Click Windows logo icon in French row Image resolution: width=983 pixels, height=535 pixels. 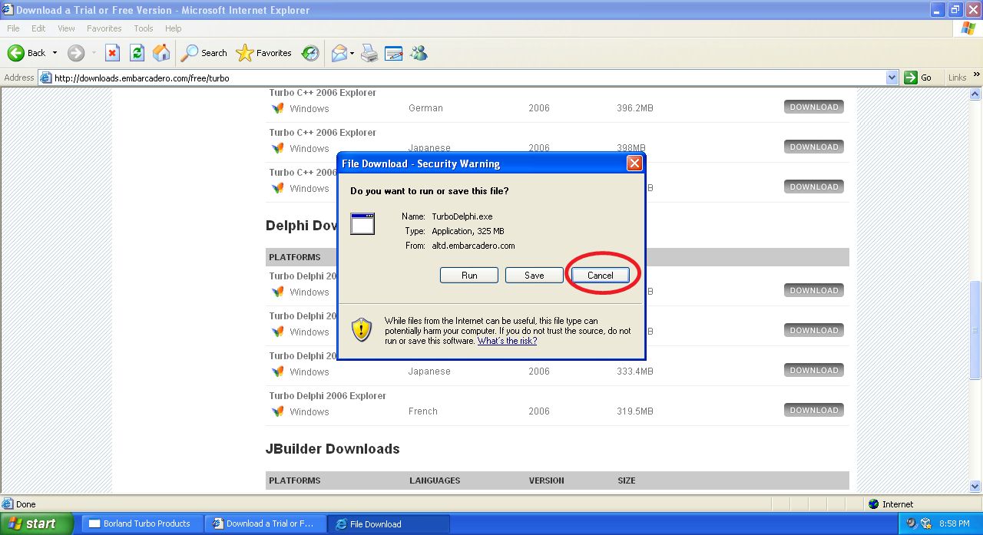point(277,411)
